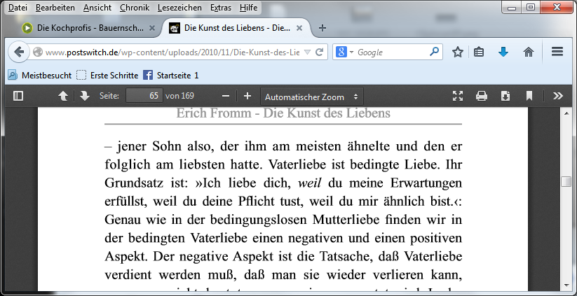Download the PDF file
Image resolution: width=577 pixels, height=296 pixels.
[505, 96]
